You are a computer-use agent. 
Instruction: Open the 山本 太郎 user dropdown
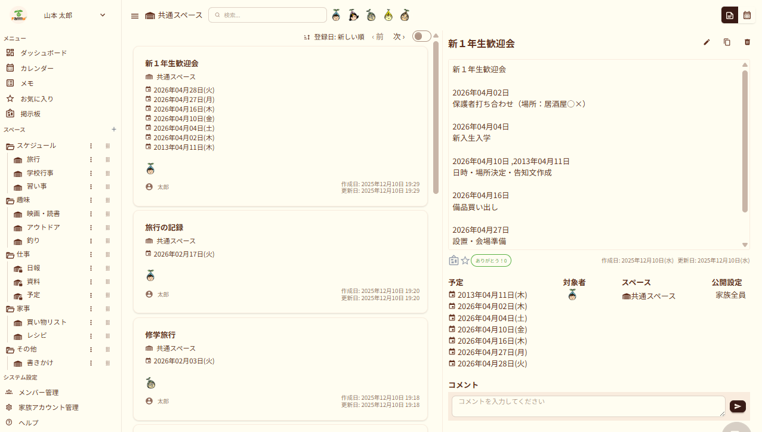[x=102, y=16]
